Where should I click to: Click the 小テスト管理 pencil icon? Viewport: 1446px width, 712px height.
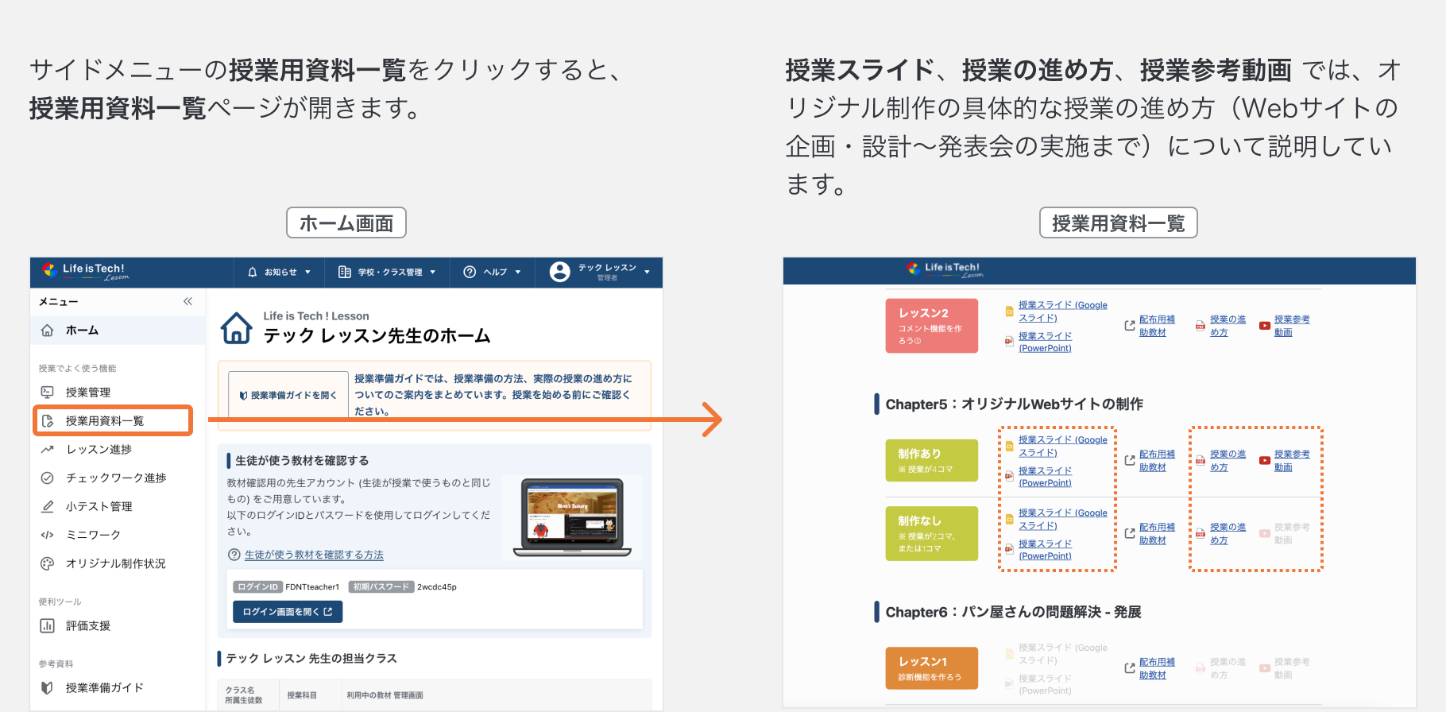[48, 507]
